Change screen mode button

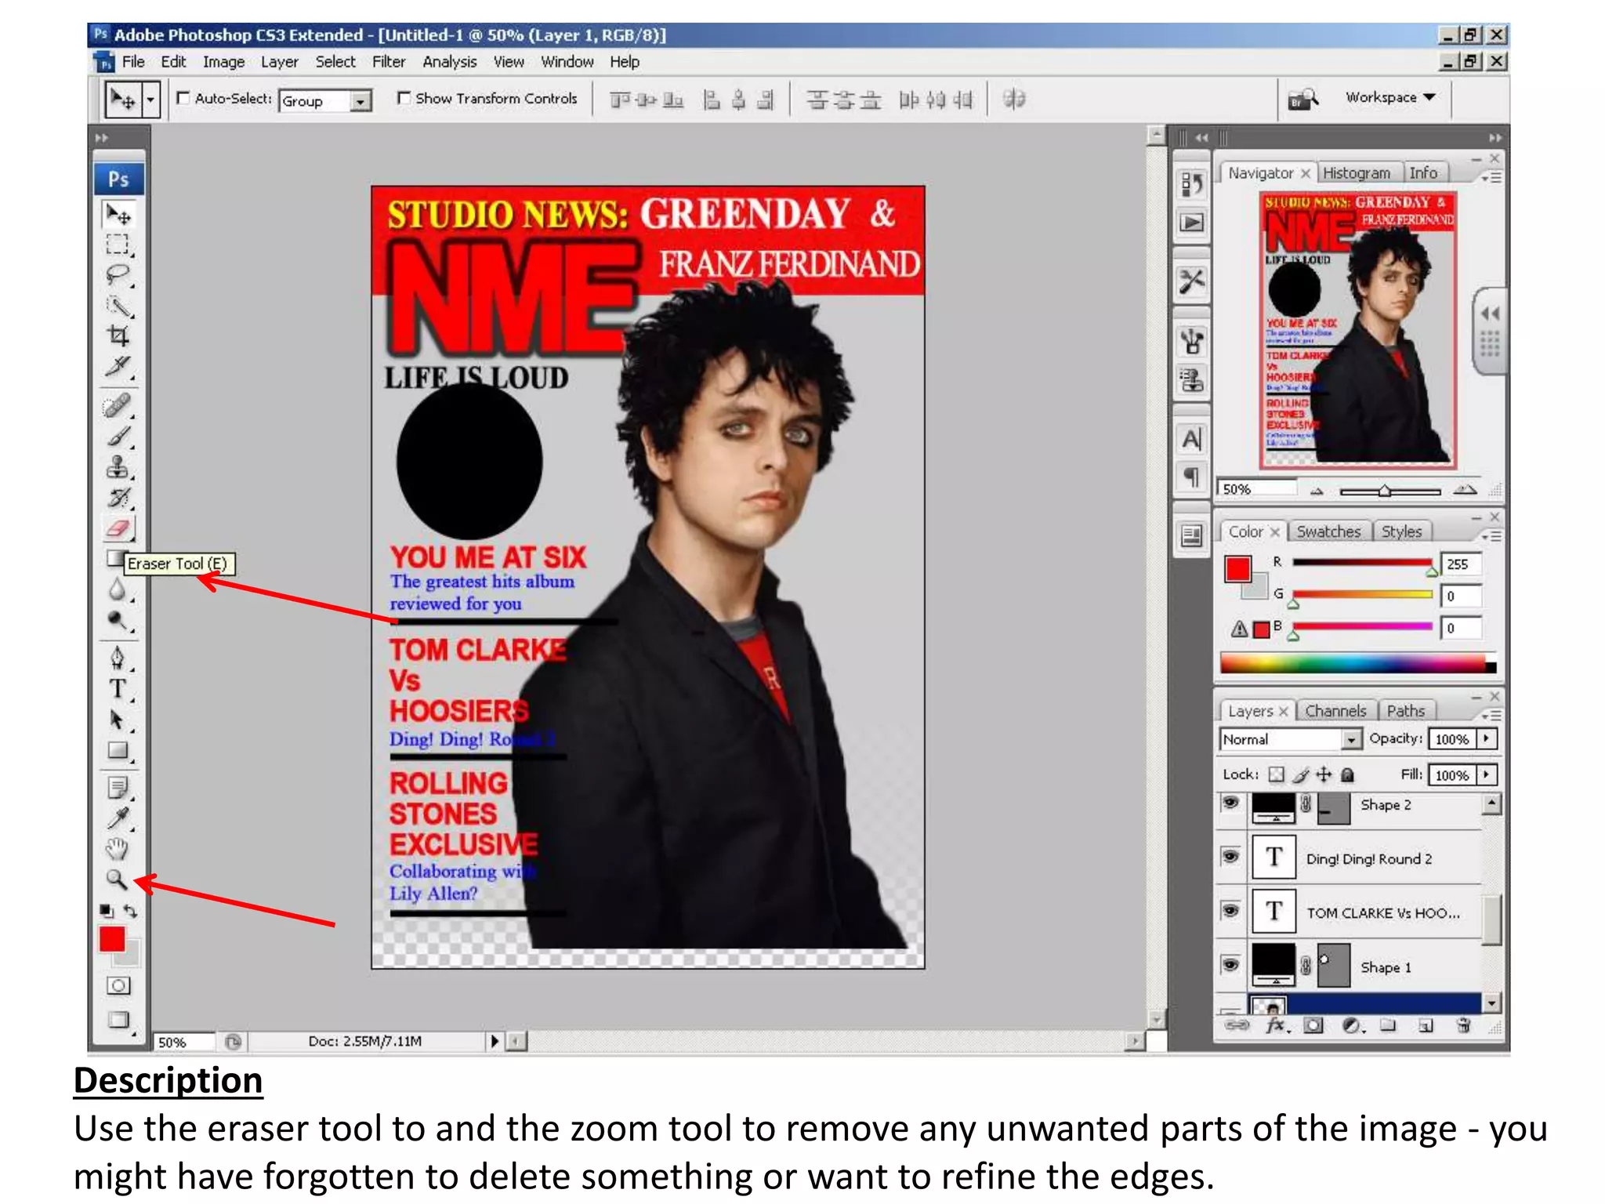point(118,1020)
